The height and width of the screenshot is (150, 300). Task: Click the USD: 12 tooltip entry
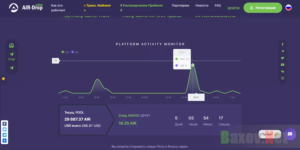(x=182, y=59)
